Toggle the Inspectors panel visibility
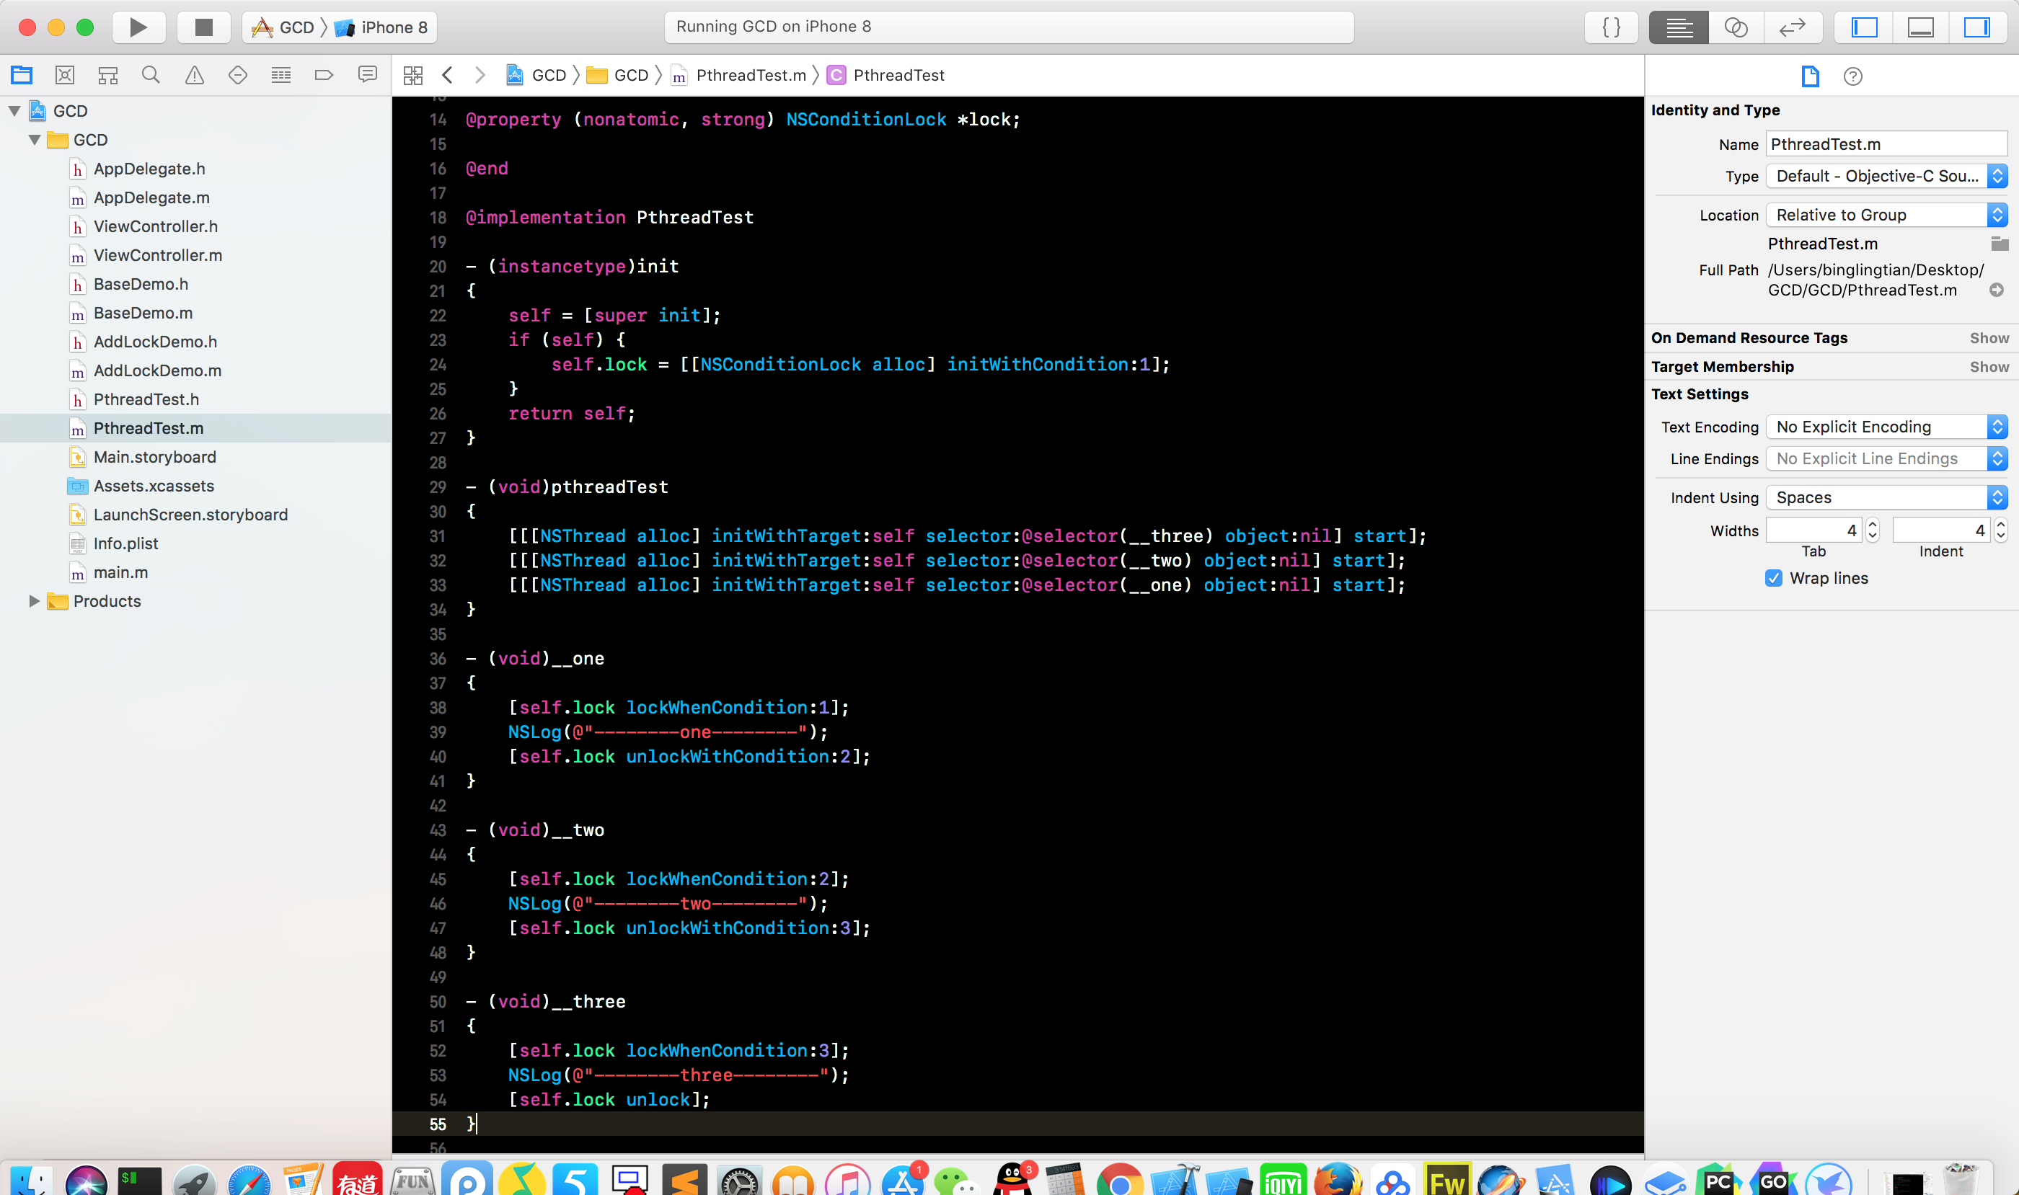2019x1195 pixels. pos(1977,27)
